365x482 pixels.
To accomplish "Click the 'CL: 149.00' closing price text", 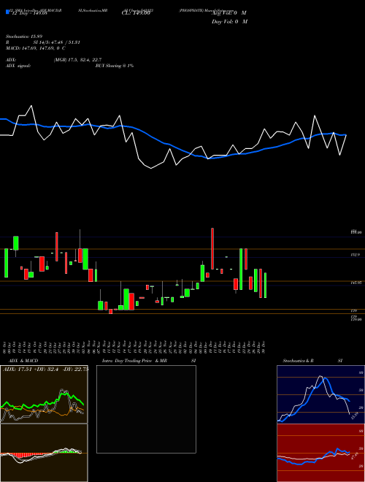I will click(x=136, y=13).
